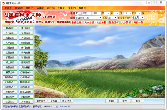Open 破土吉日 in the sidebar
Image resolution: width=167 pixels, height=110 pixels.
pos(10,62)
